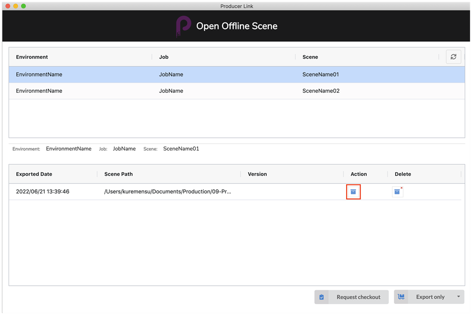
Task: Click the refresh scene list icon
Action: click(x=453, y=57)
